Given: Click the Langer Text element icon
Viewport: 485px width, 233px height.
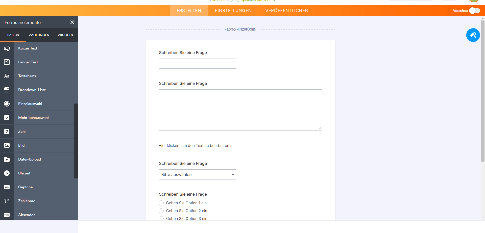Looking at the screenshot, I should point(7,62).
